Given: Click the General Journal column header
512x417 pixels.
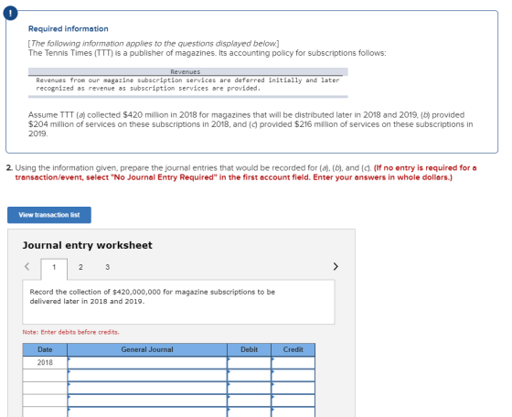Looking at the screenshot, I should click(x=147, y=349).
